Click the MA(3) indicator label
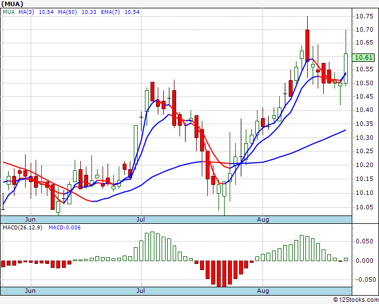The width and height of the screenshot is (379, 304). (26, 12)
